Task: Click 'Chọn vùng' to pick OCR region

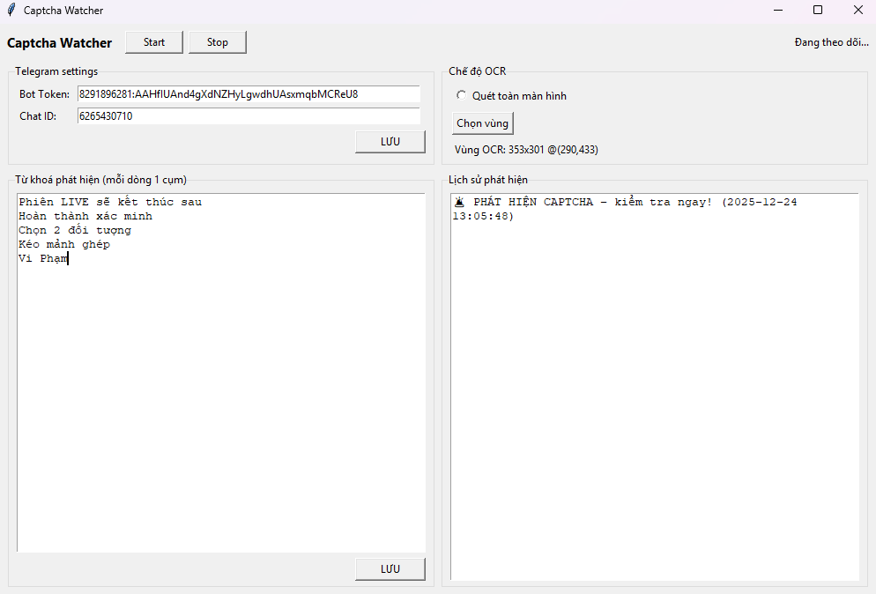Action: coord(482,123)
